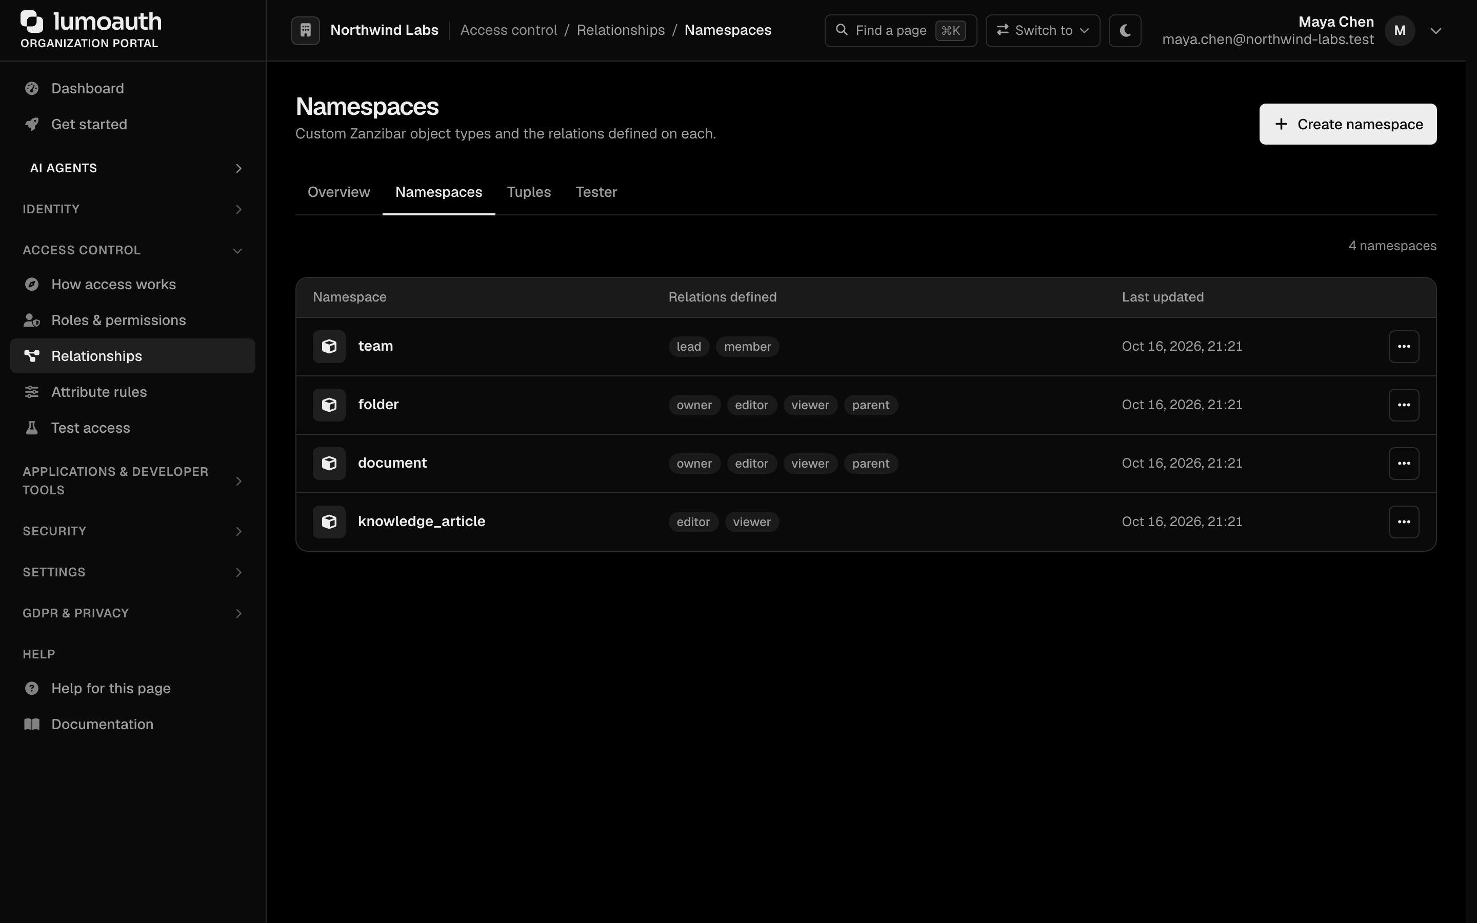Open Dashboard in the sidebar
Image resolution: width=1477 pixels, height=923 pixels.
[x=133, y=89]
